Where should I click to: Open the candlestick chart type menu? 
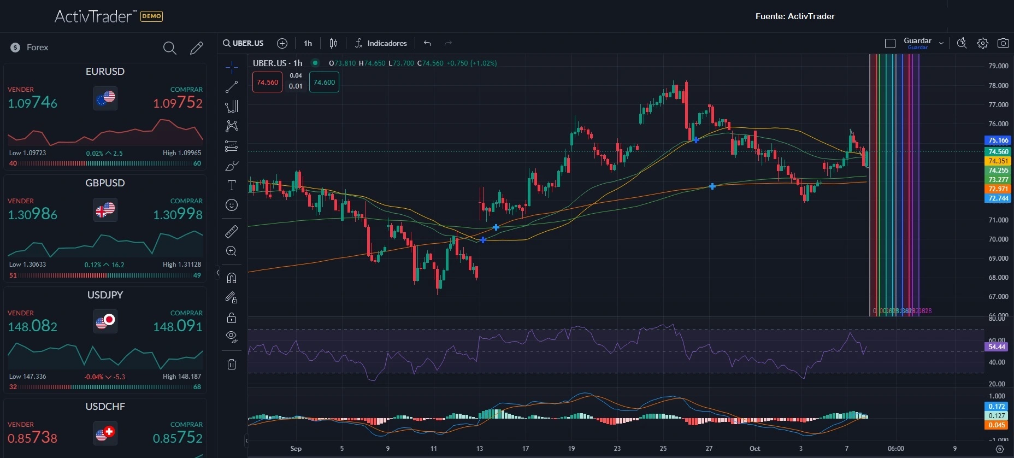tap(333, 43)
